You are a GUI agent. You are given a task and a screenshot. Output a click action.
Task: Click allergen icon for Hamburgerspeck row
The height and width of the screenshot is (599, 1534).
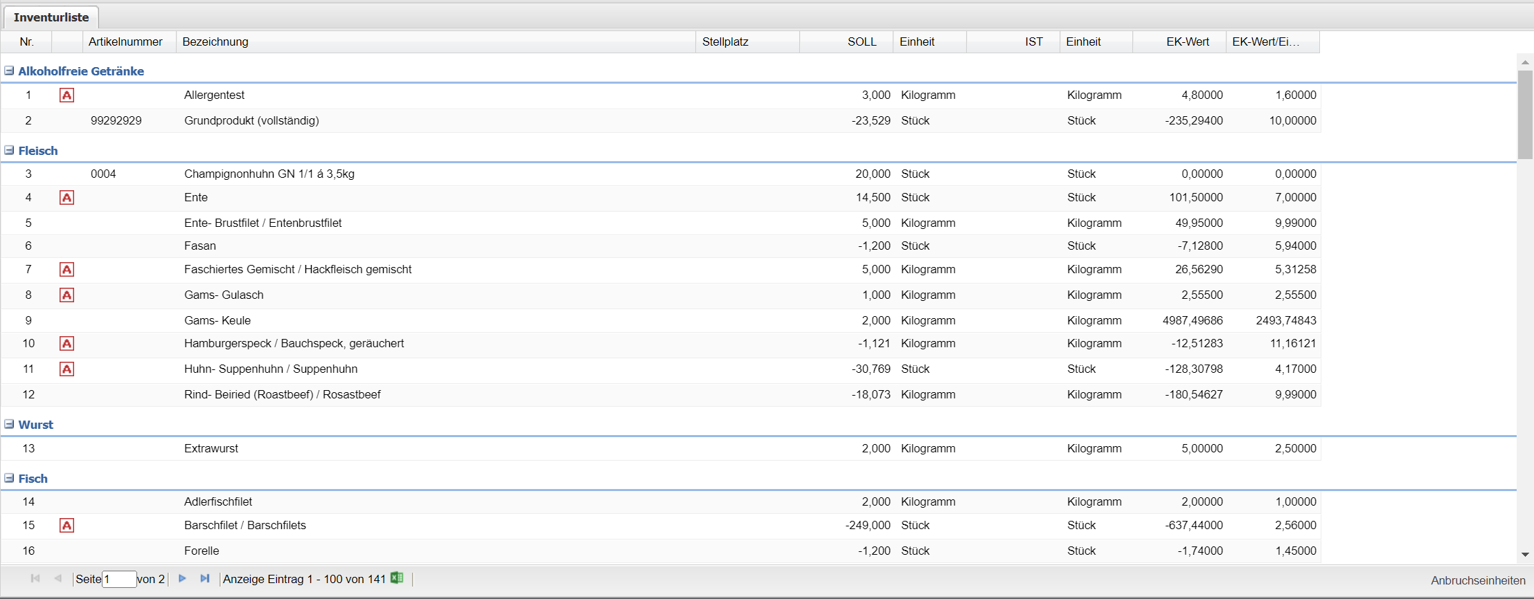pos(66,344)
